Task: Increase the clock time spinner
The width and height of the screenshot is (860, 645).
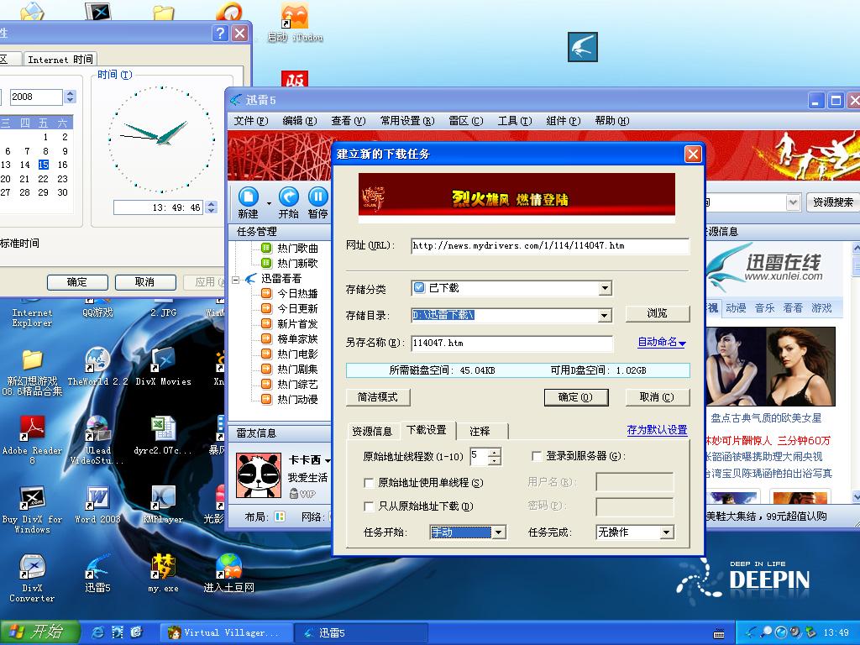Action: [x=212, y=204]
